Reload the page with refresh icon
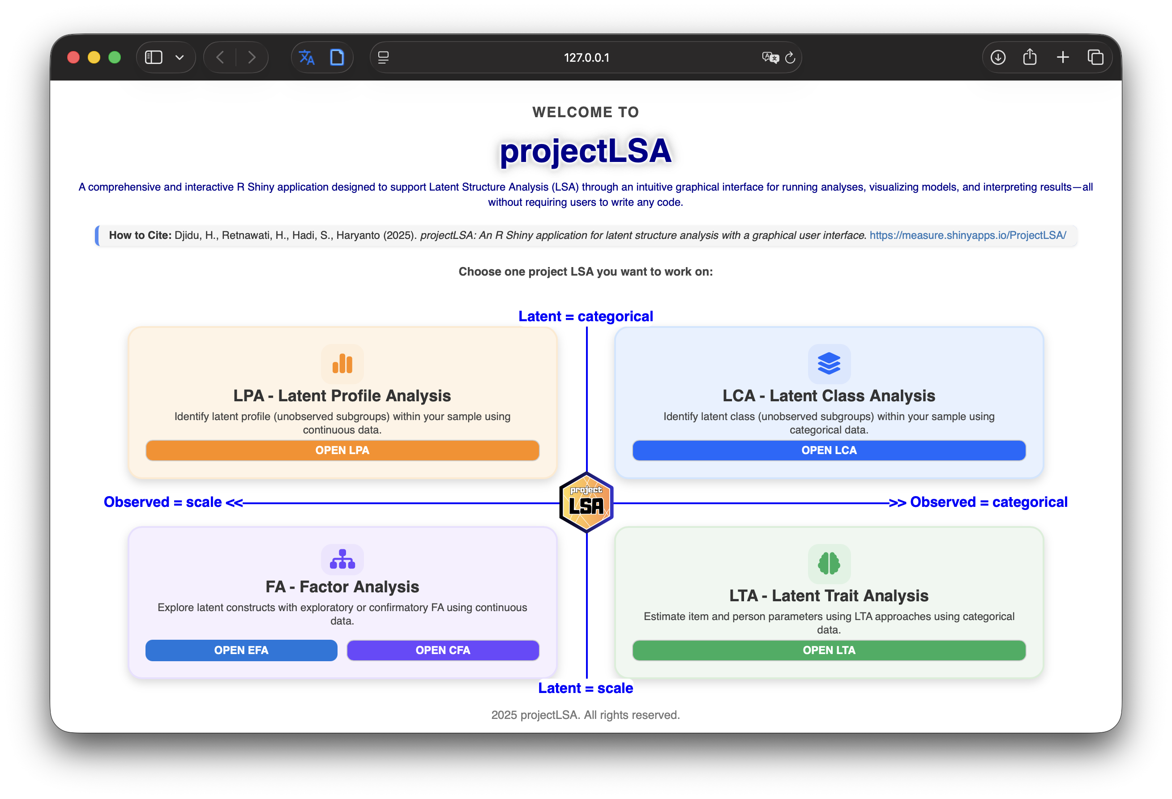1172x799 pixels. tap(790, 57)
